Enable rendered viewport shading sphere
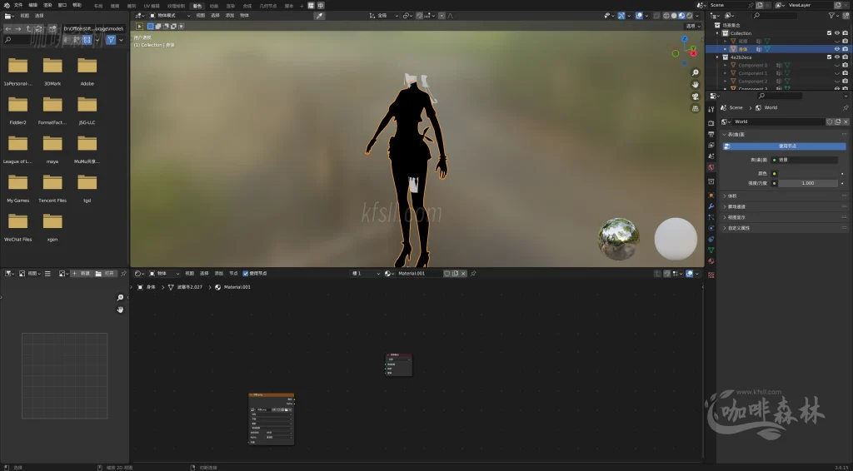The width and height of the screenshot is (853, 471). point(689,16)
